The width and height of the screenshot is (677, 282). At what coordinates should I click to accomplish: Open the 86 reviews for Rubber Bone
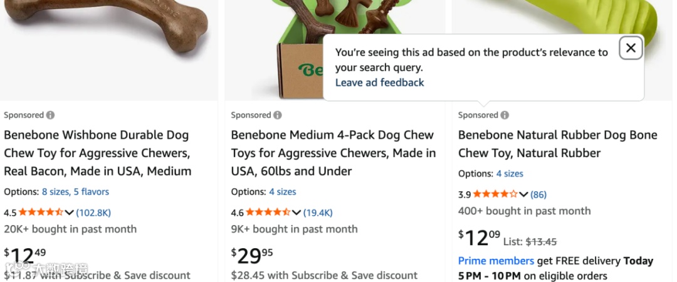[x=538, y=194]
